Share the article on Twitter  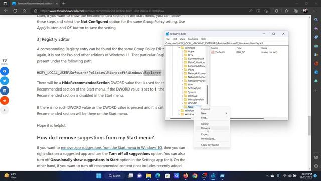coord(5,81)
